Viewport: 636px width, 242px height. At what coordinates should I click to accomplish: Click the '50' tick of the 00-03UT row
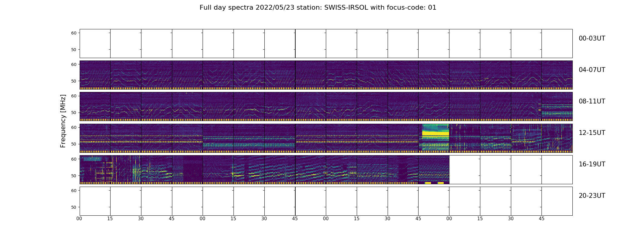[74, 50]
